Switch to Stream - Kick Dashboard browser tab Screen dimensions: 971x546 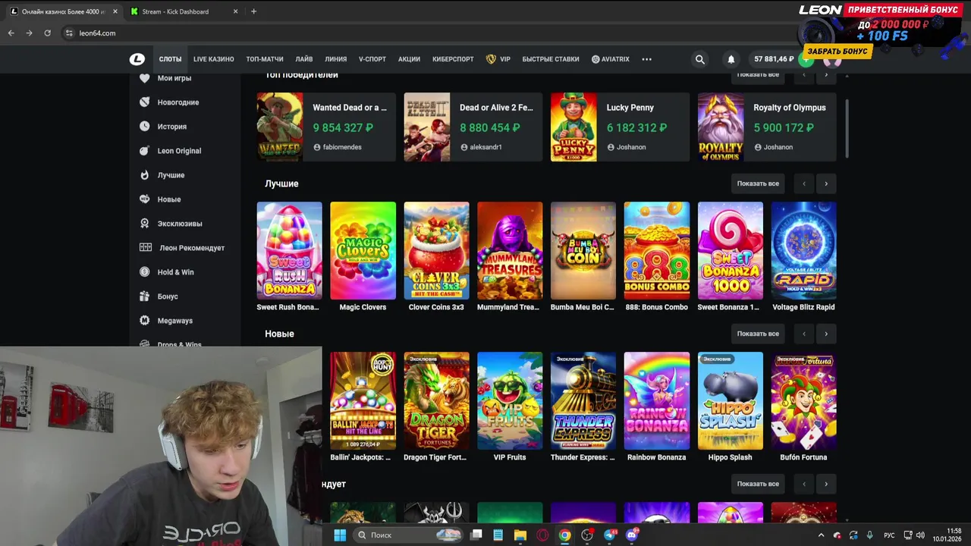(x=184, y=11)
